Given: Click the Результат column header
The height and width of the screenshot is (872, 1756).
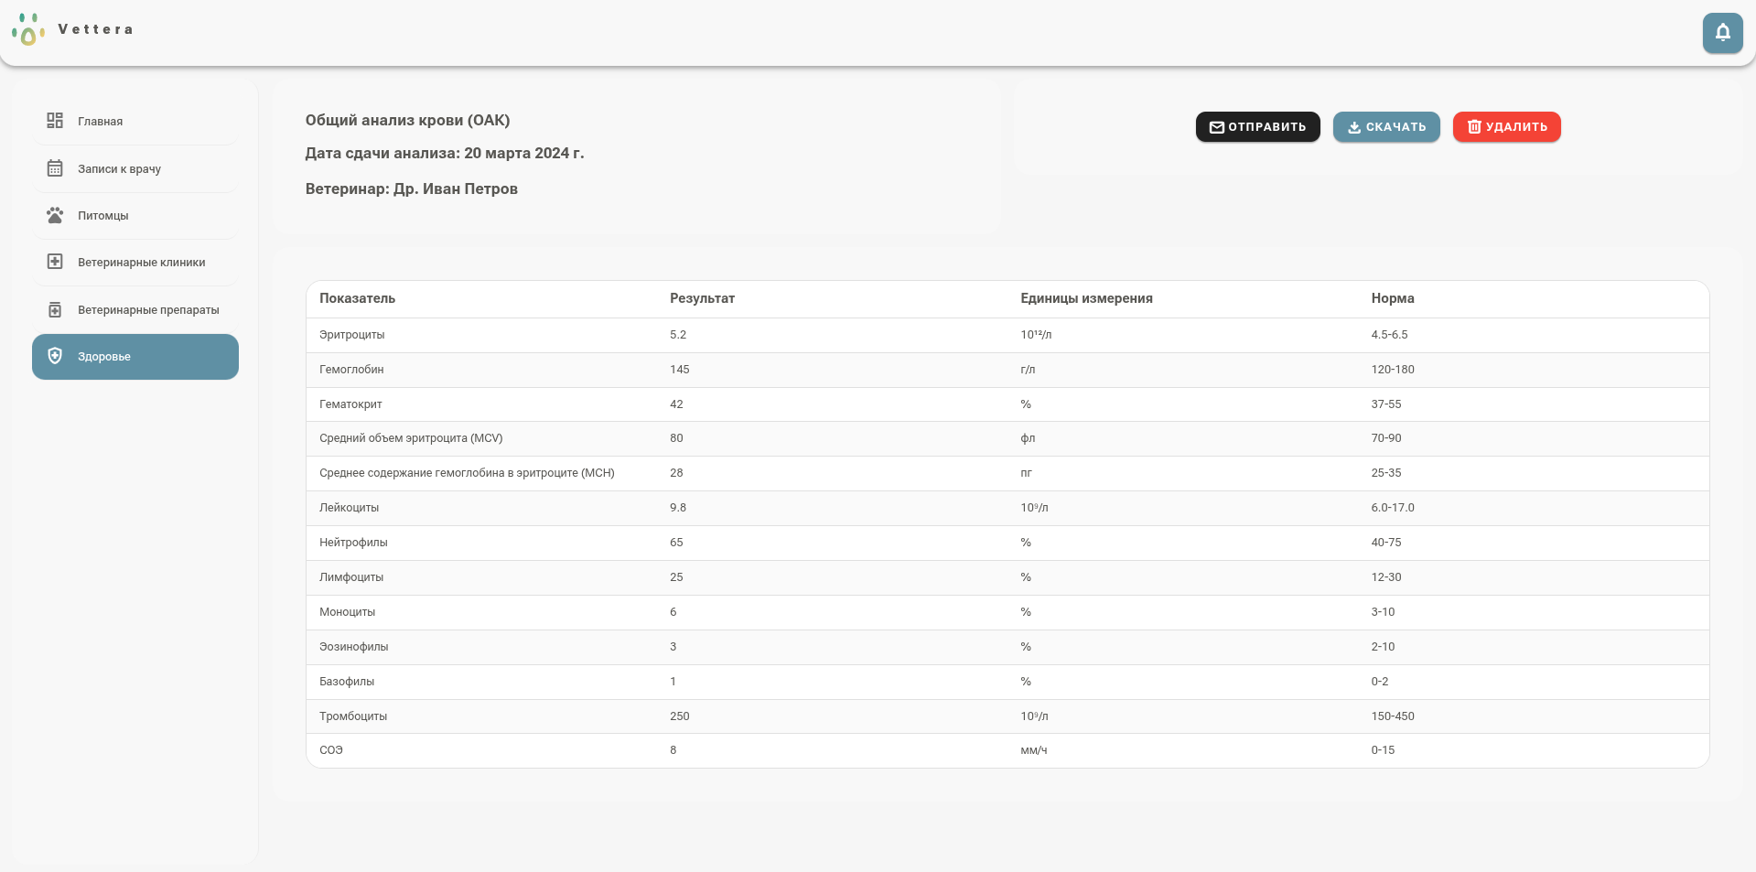Looking at the screenshot, I should (x=702, y=298).
